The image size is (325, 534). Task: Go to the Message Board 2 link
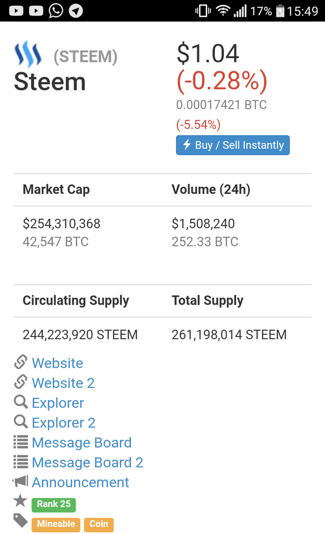[87, 462]
